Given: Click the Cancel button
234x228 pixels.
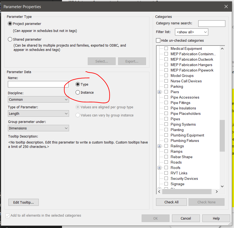Looking at the screenshot, I should pyautogui.click(x=186, y=218).
